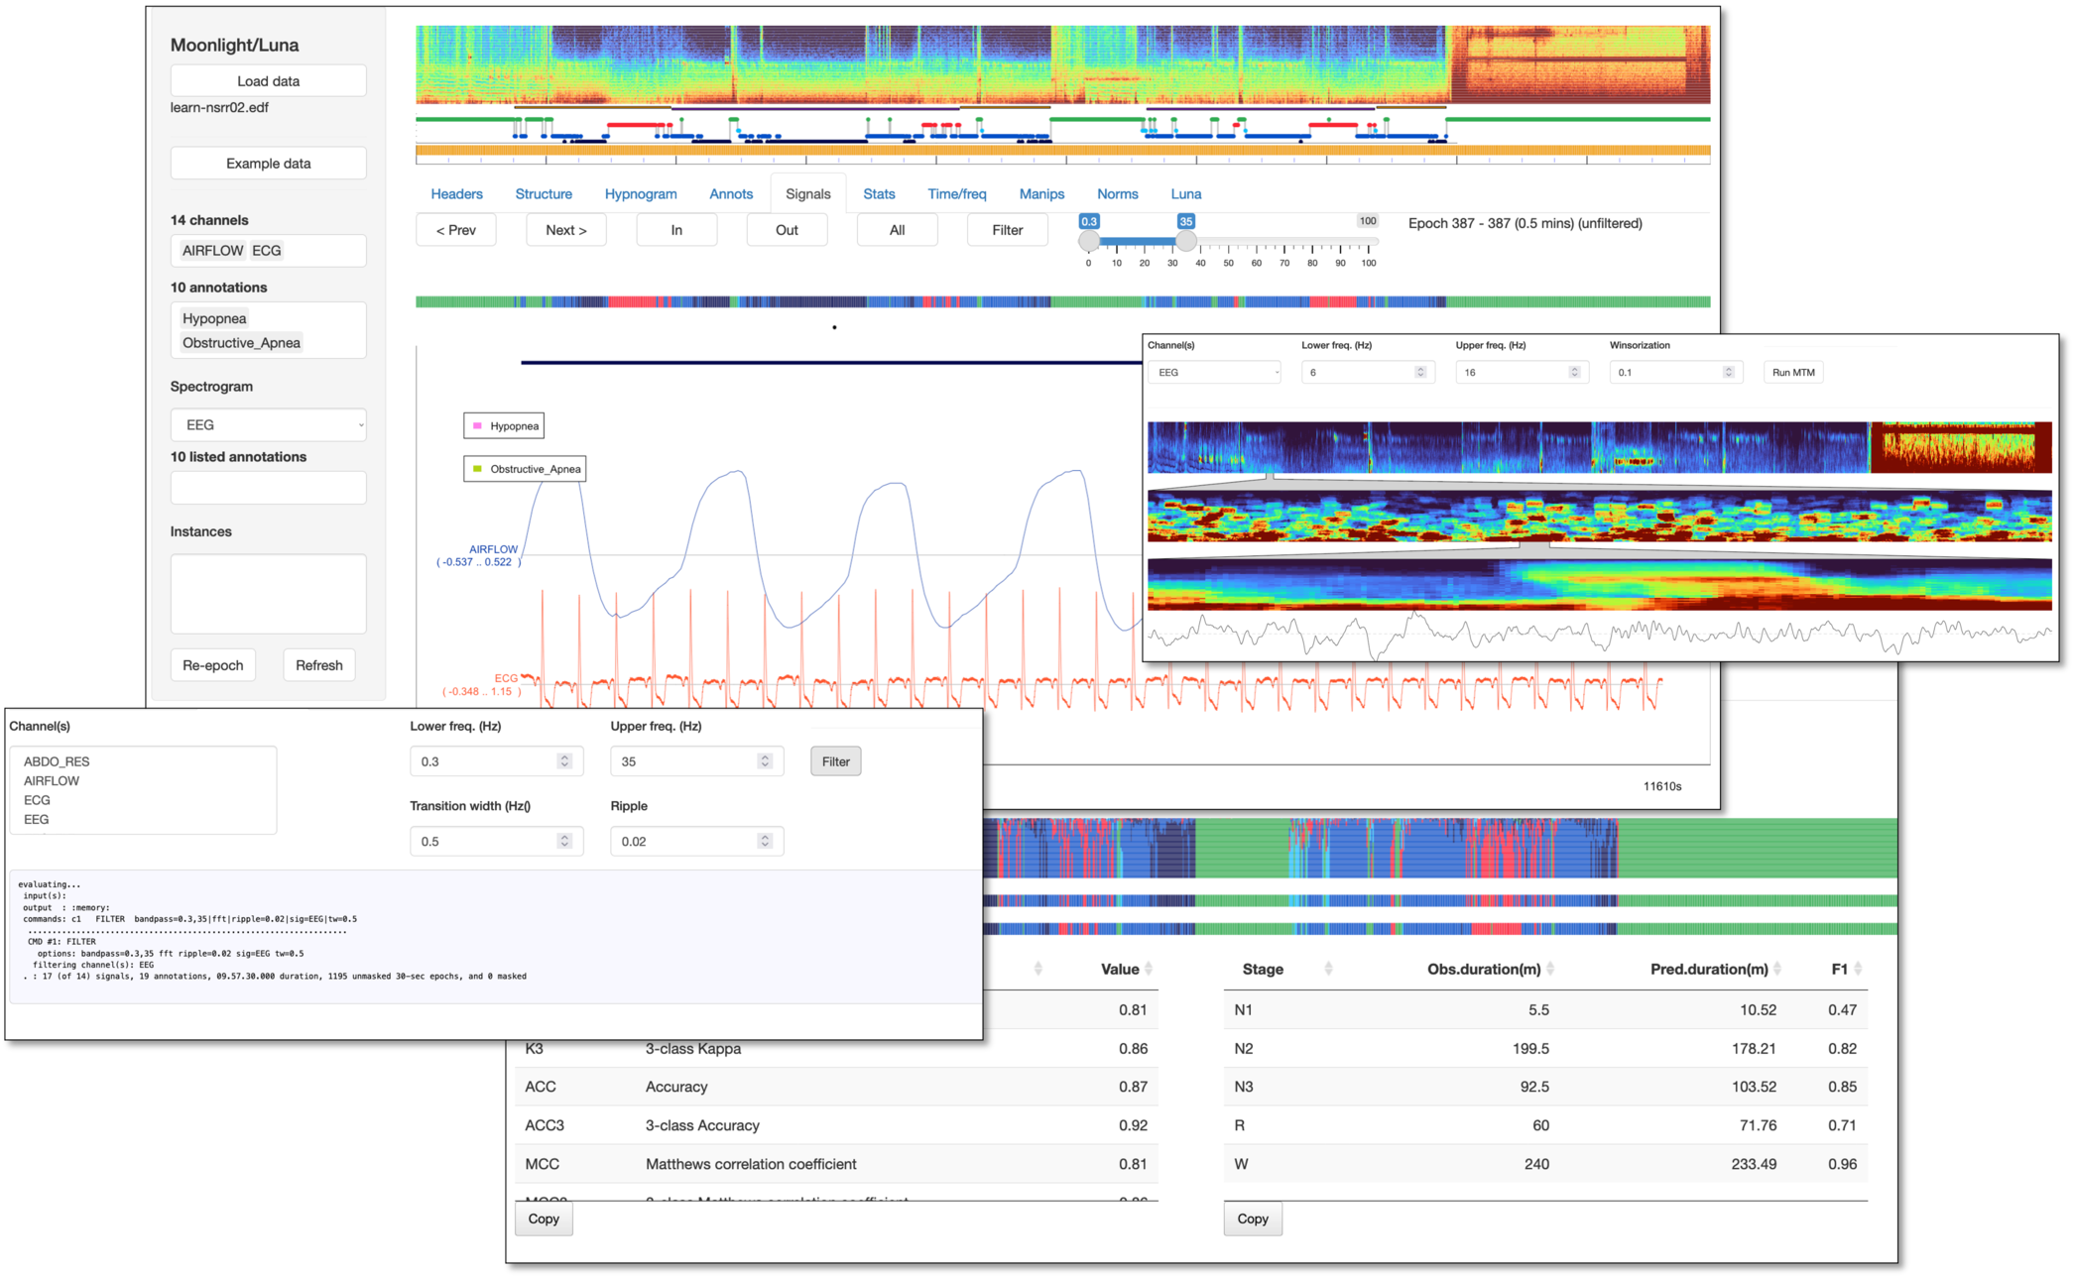Screen dimensions: 2075x1279
Task: Click the Next > epoch button
Action: (x=565, y=230)
